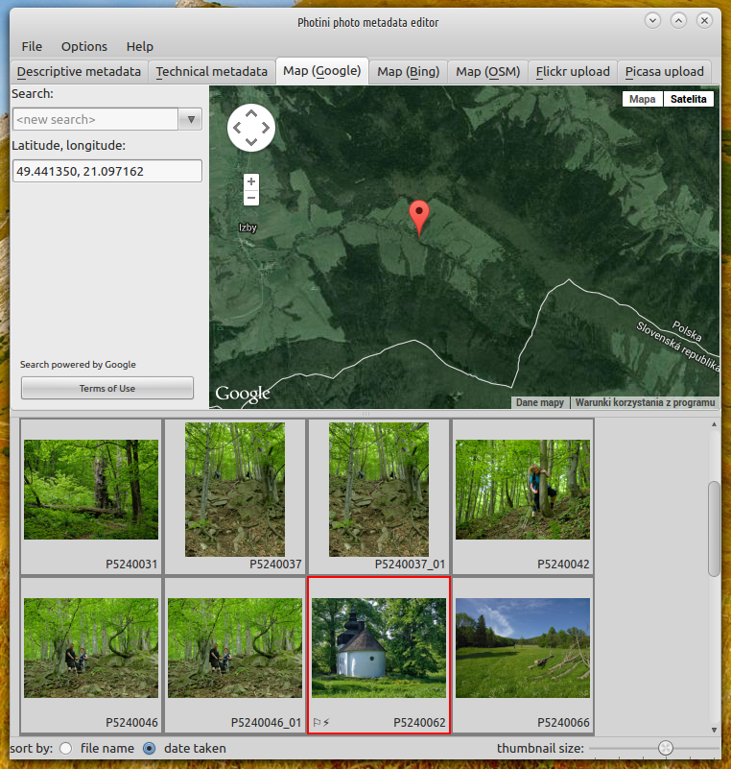The image size is (731, 769).
Task: Switch map to Mapa view
Action: [x=643, y=99]
